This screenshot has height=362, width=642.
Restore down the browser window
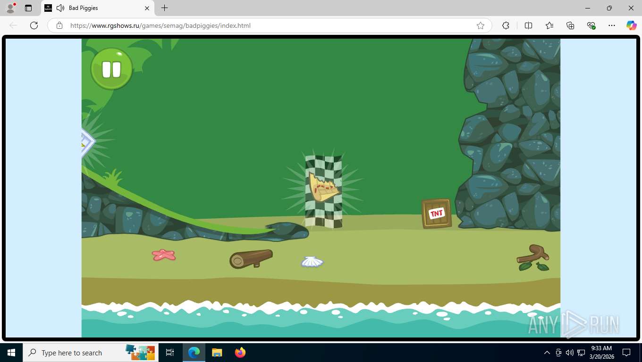tap(609, 8)
